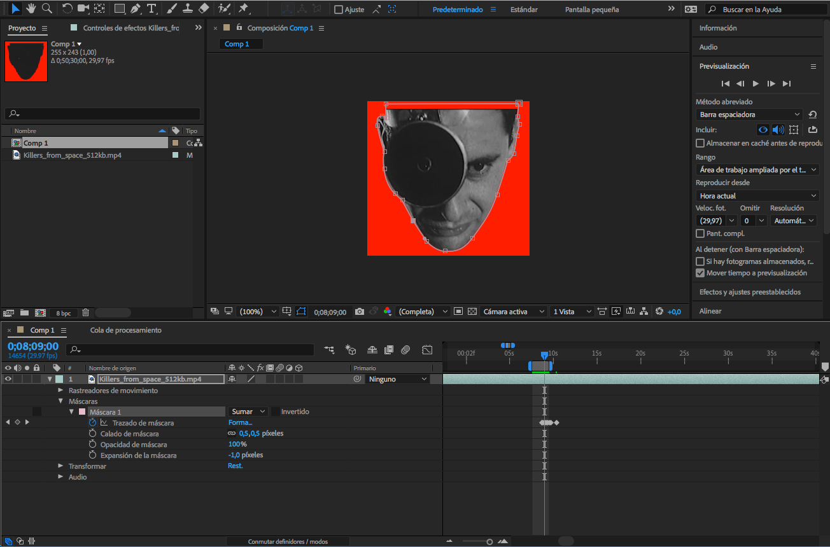Click the fast previews icon
The height and width of the screenshot is (547, 830).
615,312
